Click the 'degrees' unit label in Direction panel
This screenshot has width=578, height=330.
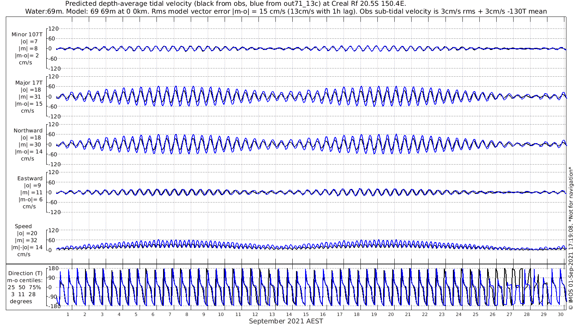point(21,301)
